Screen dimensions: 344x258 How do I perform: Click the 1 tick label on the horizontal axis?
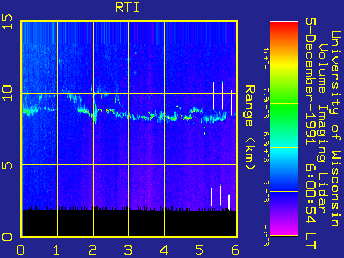[x=56, y=250]
